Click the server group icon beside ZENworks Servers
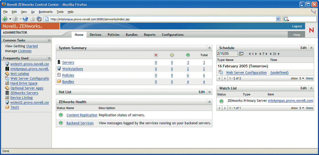Viewport: 319px width, 155px height. point(7,93)
